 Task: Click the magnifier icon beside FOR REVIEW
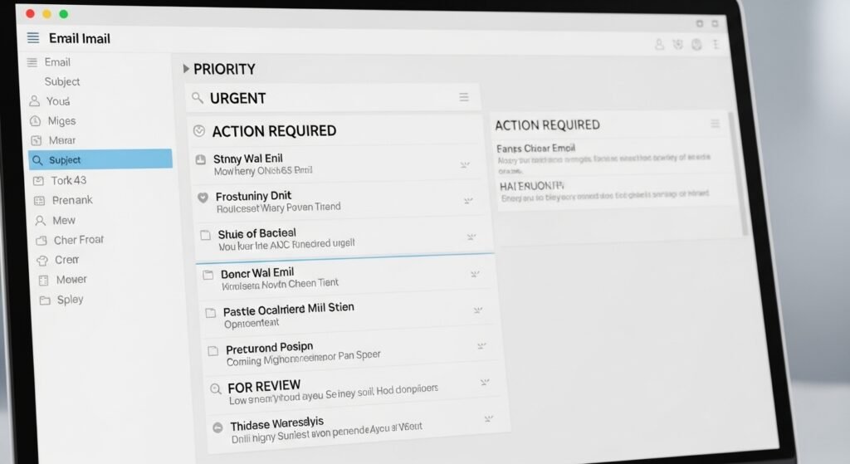216,388
